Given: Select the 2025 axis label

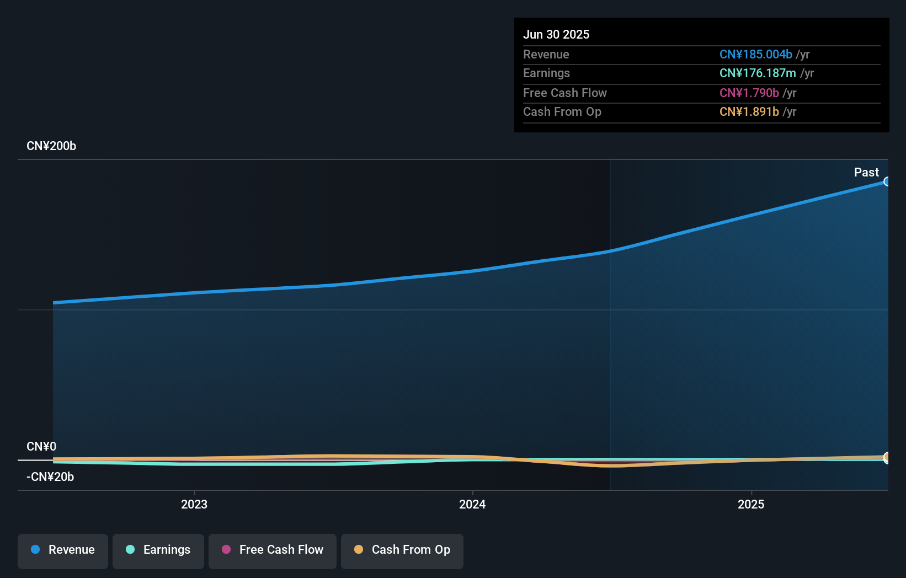Looking at the screenshot, I should [751, 504].
